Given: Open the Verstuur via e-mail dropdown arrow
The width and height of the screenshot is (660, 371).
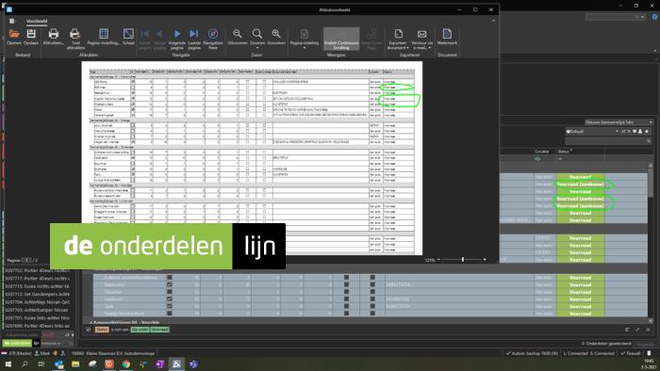Looking at the screenshot, I should coord(430,48).
